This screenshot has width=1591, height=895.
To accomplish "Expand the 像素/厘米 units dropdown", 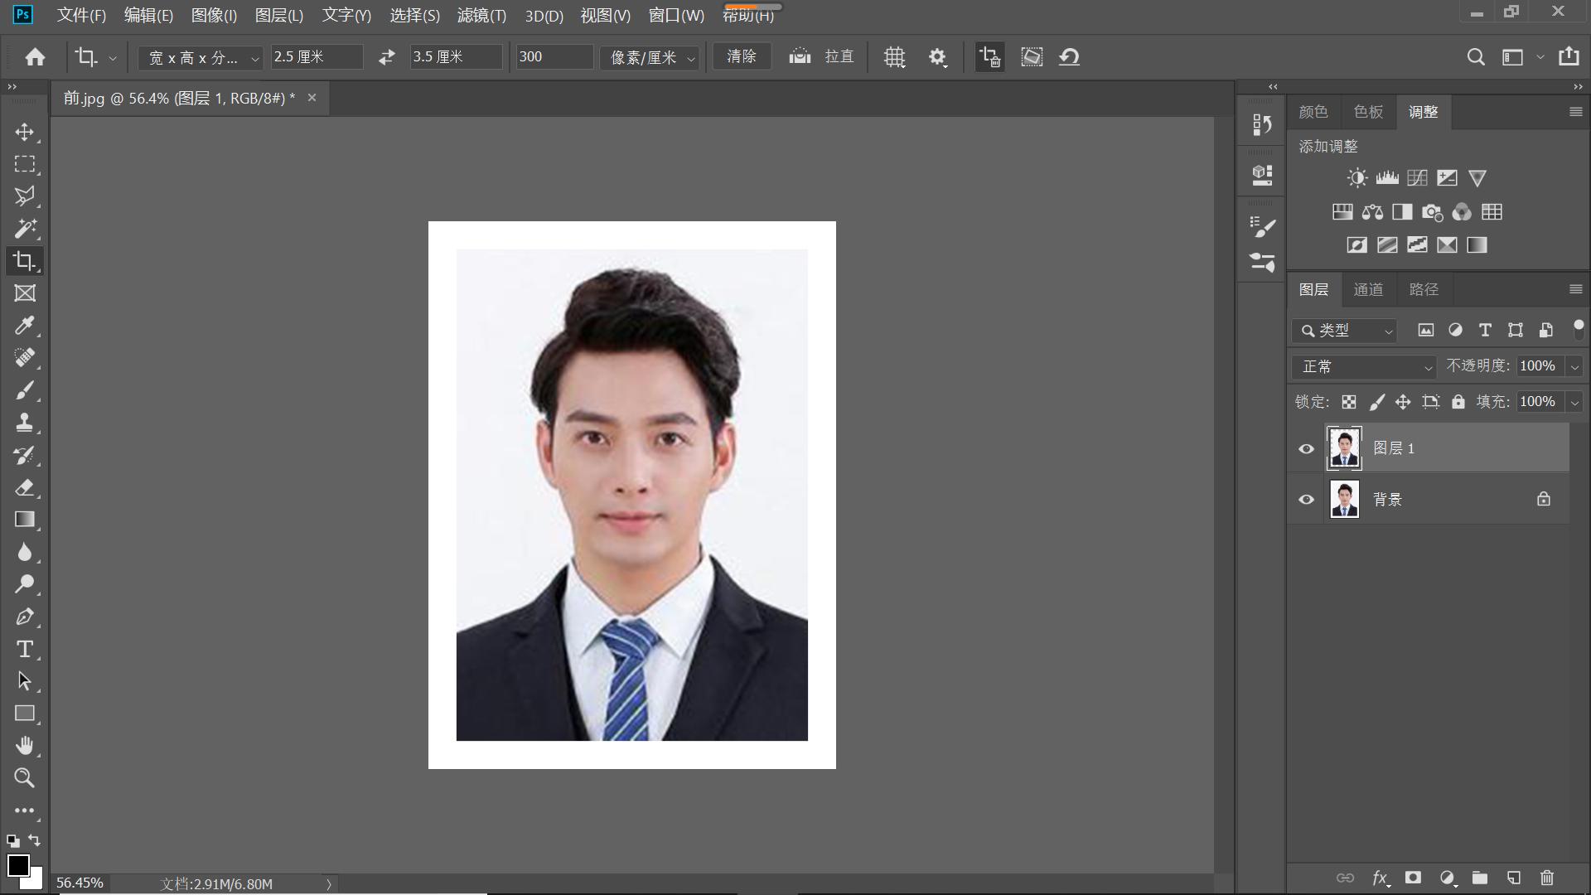I will pyautogui.click(x=651, y=57).
